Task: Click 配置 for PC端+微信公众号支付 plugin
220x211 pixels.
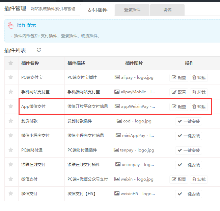Action: [x=179, y=179]
